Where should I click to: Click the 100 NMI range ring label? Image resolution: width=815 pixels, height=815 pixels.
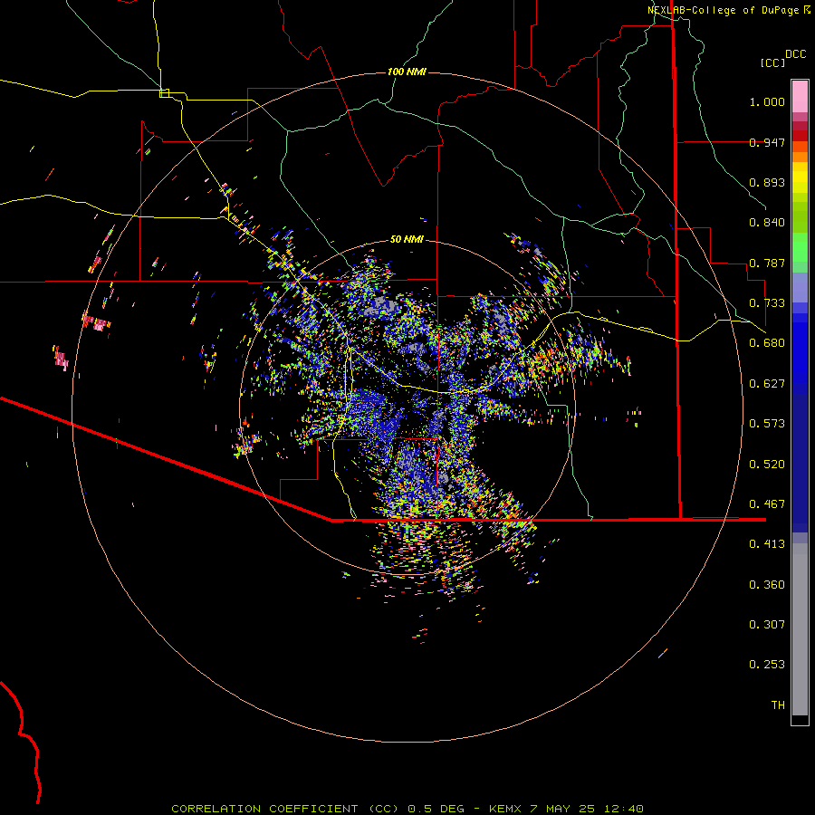tap(407, 72)
